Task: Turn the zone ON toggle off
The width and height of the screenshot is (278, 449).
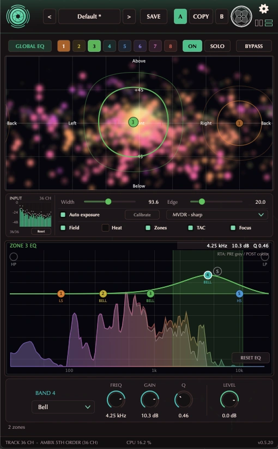Action: pos(192,46)
